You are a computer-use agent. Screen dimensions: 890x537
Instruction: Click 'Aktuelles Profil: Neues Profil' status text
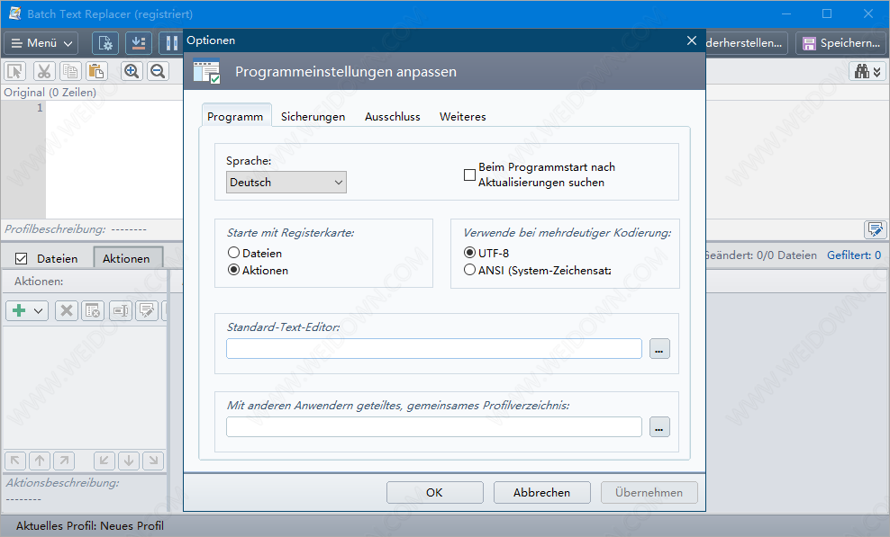pyautogui.click(x=90, y=525)
